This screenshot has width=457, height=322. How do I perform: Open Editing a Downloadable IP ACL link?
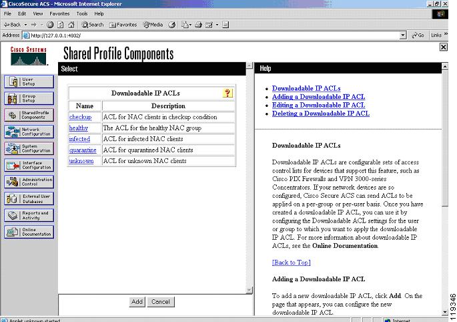[318, 105]
